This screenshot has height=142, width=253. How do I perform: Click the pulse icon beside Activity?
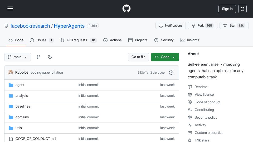click(x=190, y=125)
